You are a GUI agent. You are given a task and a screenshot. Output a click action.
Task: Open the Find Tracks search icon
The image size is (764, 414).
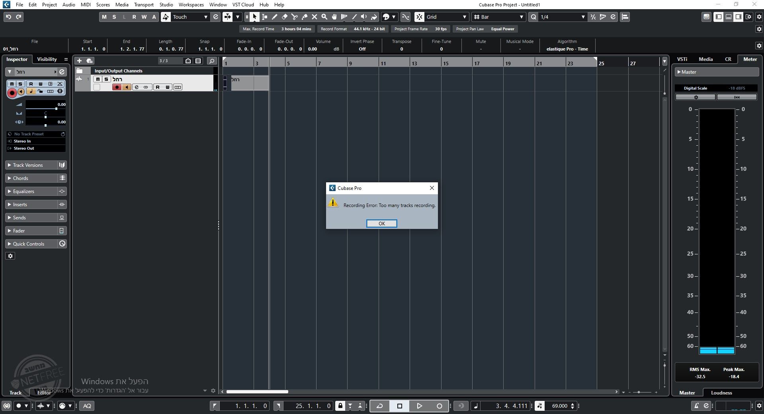(212, 61)
